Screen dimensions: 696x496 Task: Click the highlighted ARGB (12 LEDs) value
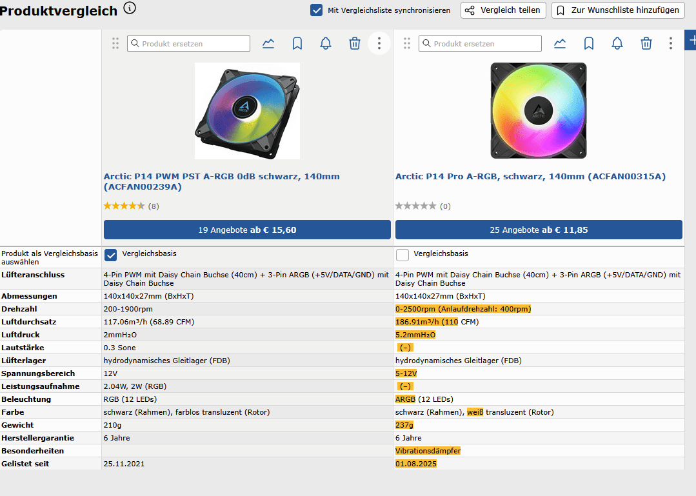[x=424, y=399]
